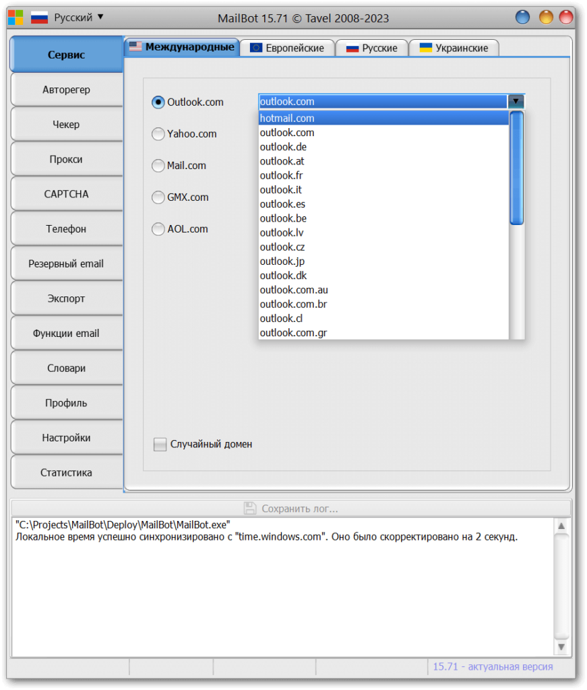Open the Функции email section
Viewport: 587px width, 690px height.
click(67, 333)
